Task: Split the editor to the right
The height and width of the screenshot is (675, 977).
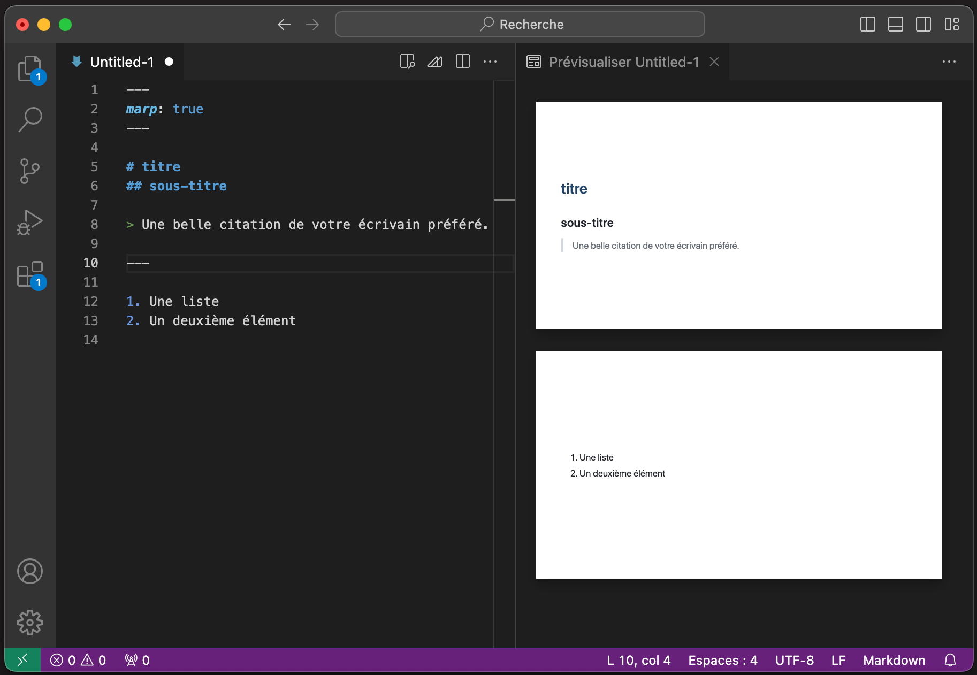Action: point(463,62)
